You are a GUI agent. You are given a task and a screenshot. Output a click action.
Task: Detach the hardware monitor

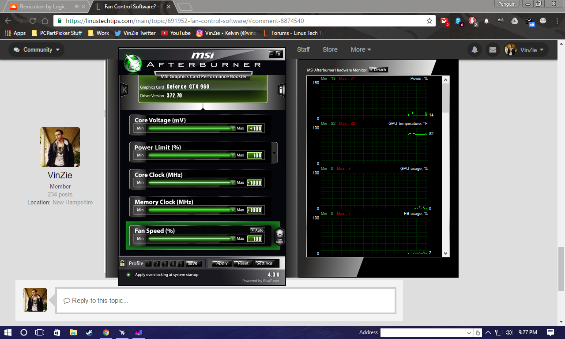click(x=378, y=70)
